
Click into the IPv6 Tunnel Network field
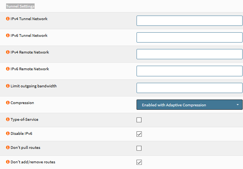click(189, 37)
